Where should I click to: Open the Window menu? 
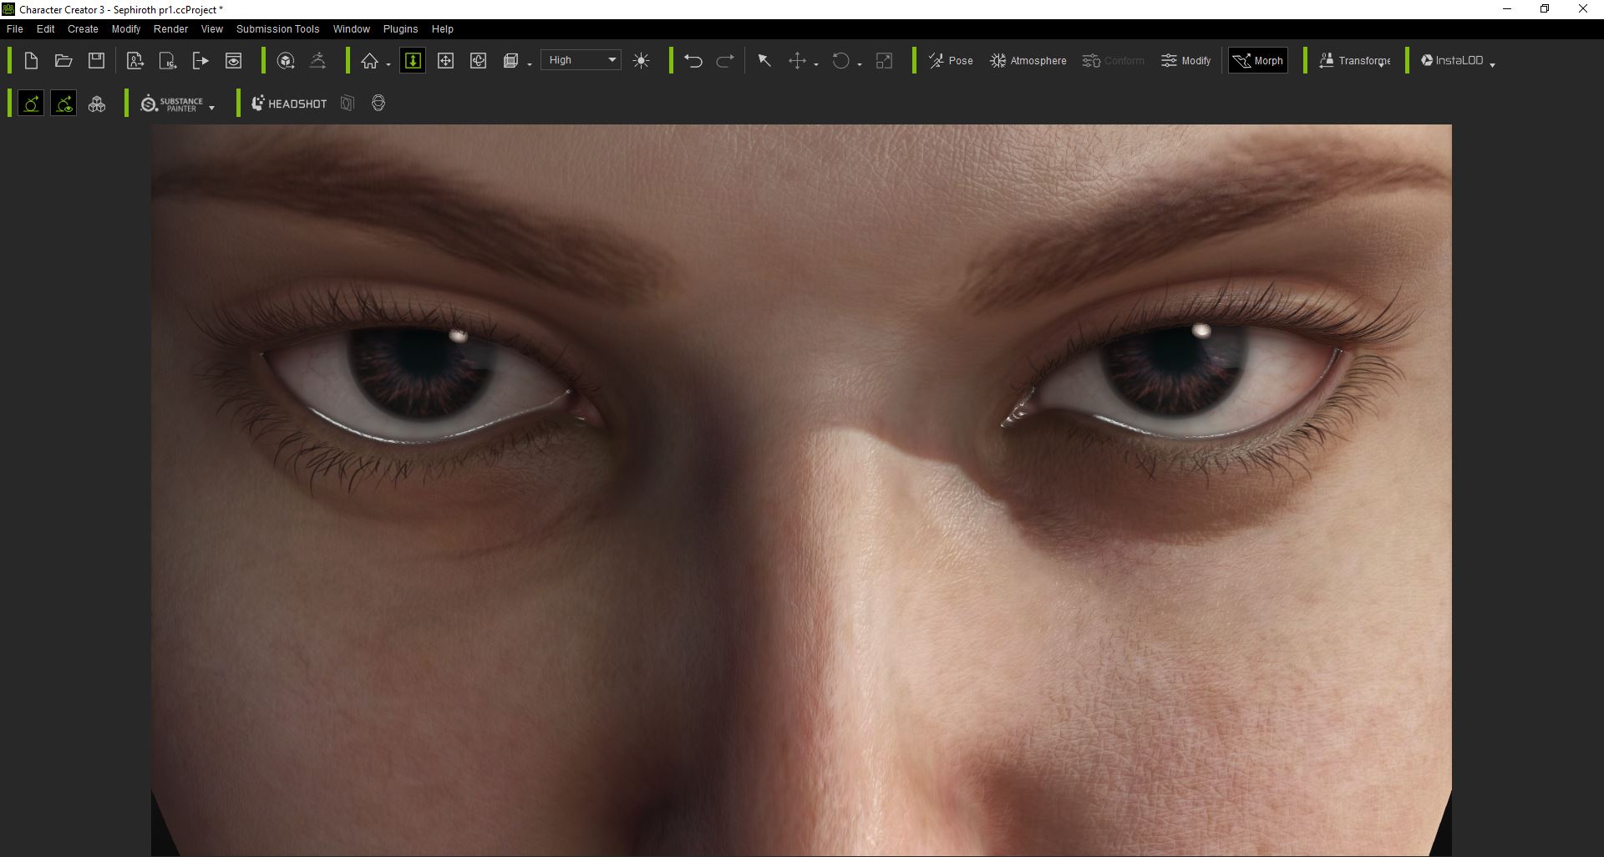(352, 28)
